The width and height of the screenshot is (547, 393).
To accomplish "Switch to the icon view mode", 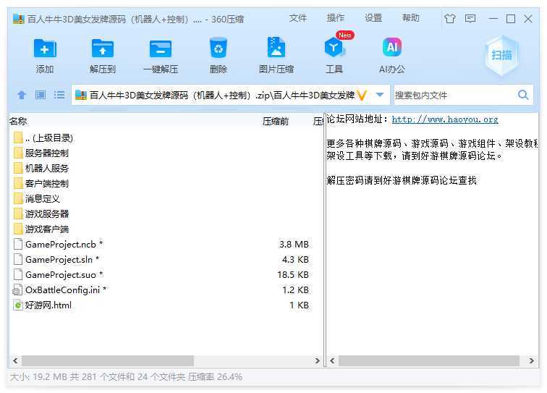I will coord(41,95).
